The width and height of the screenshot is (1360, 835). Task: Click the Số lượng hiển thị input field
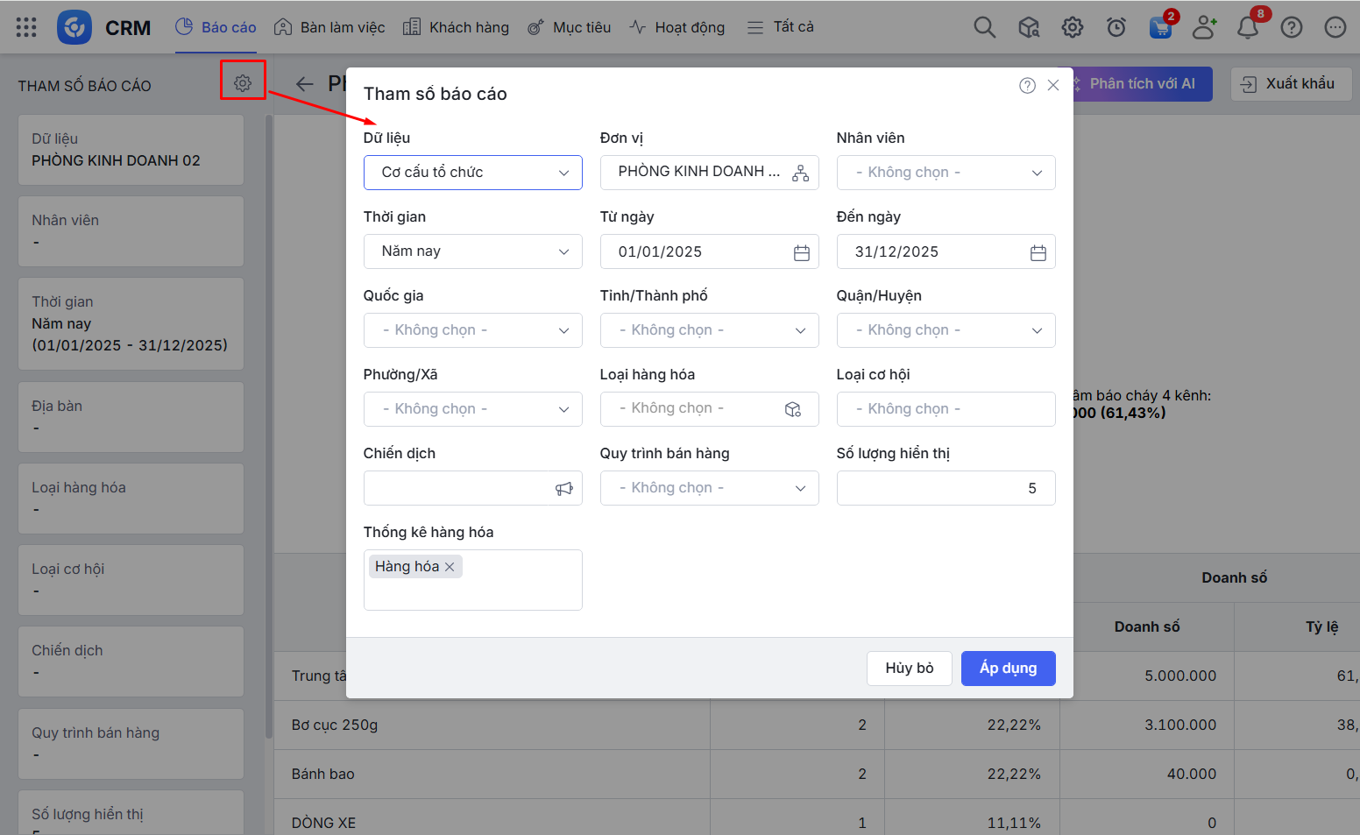coord(946,488)
